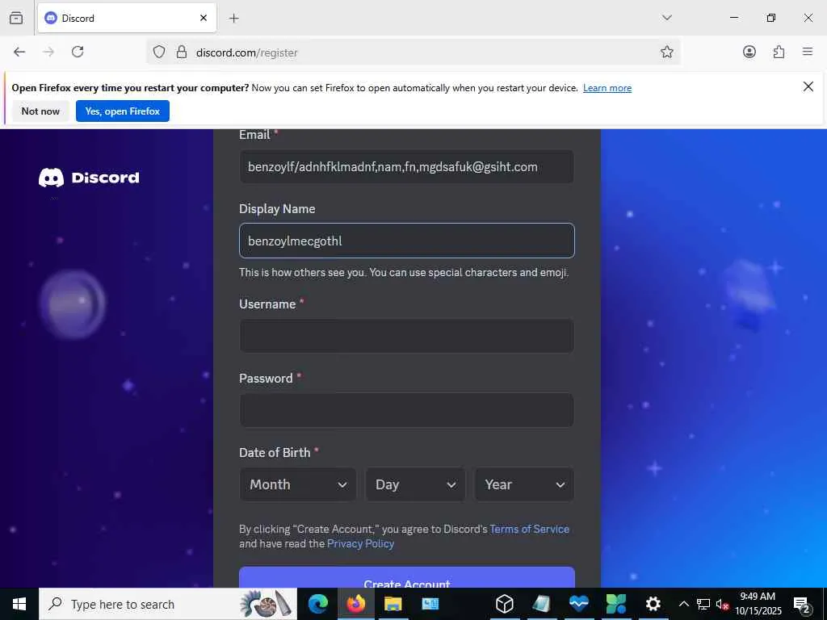
Task: Choose Not now in the notification
Action: click(40, 111)
